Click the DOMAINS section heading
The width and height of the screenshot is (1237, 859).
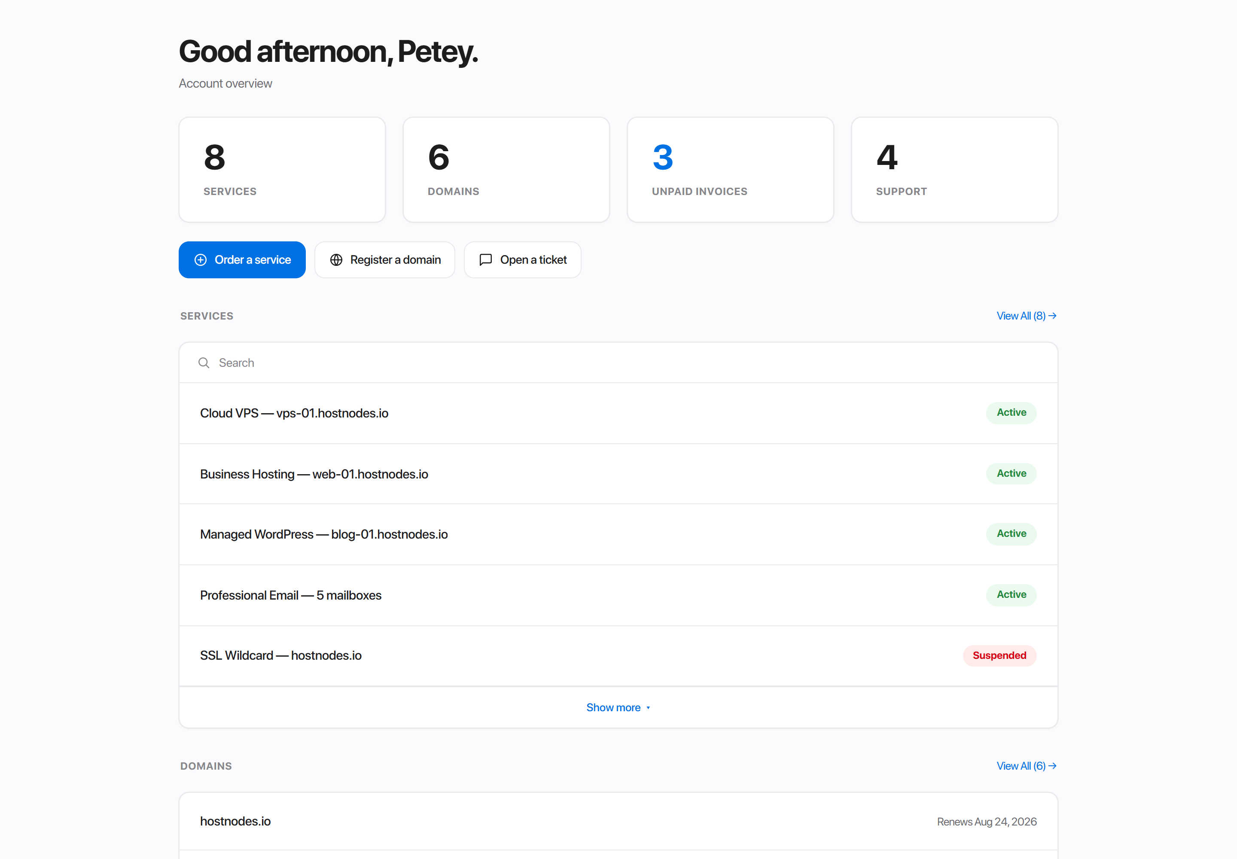pyautogui.click(x=206, y=766)
